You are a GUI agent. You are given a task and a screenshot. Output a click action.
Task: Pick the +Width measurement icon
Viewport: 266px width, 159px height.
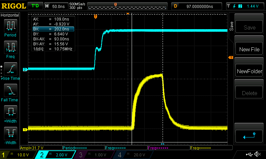[x=10, y=113]
